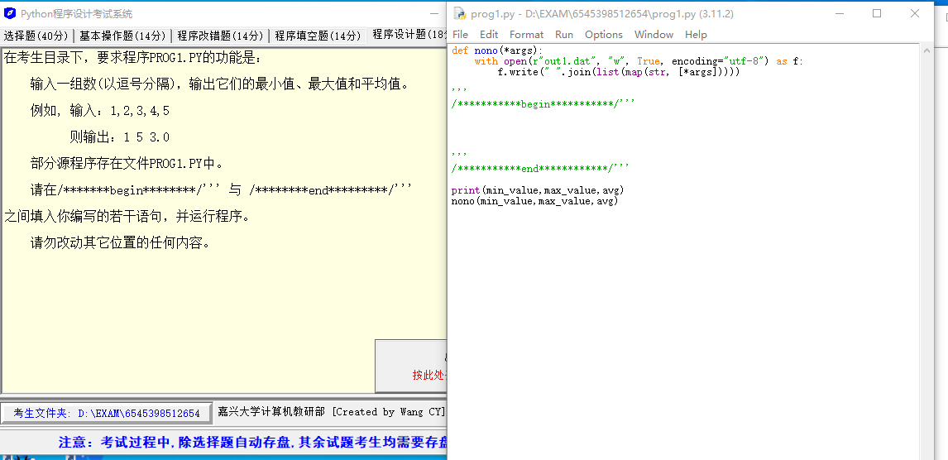Click the '/***********begin' comment line
Screen dimensions: 948x460
tap(543, 104)
